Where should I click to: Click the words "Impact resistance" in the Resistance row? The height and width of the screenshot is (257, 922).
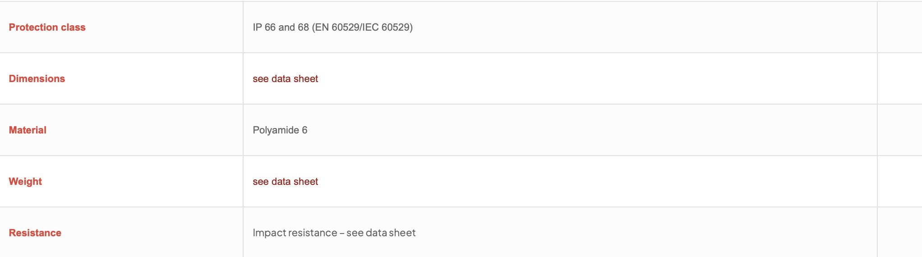tap(295, 233)
